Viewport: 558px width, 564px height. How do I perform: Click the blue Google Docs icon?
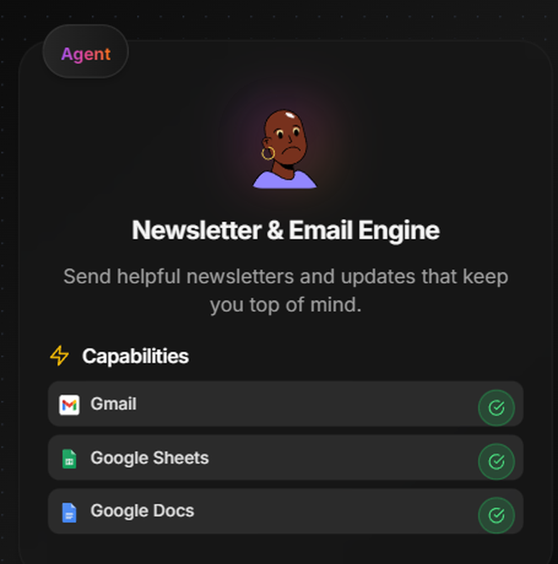click(x=69, y=512)
